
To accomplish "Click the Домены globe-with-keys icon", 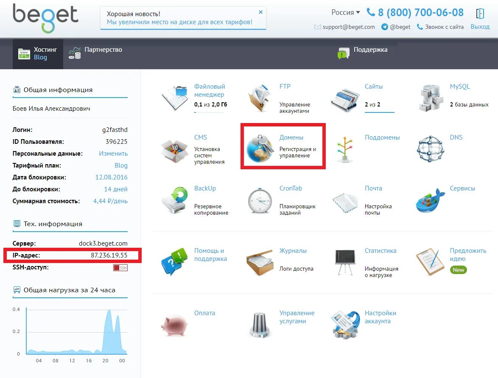I will click(x=260, y=148).
